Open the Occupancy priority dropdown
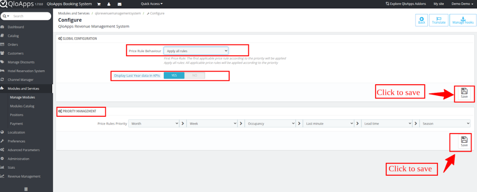477x192 pixels. point(270,124)
